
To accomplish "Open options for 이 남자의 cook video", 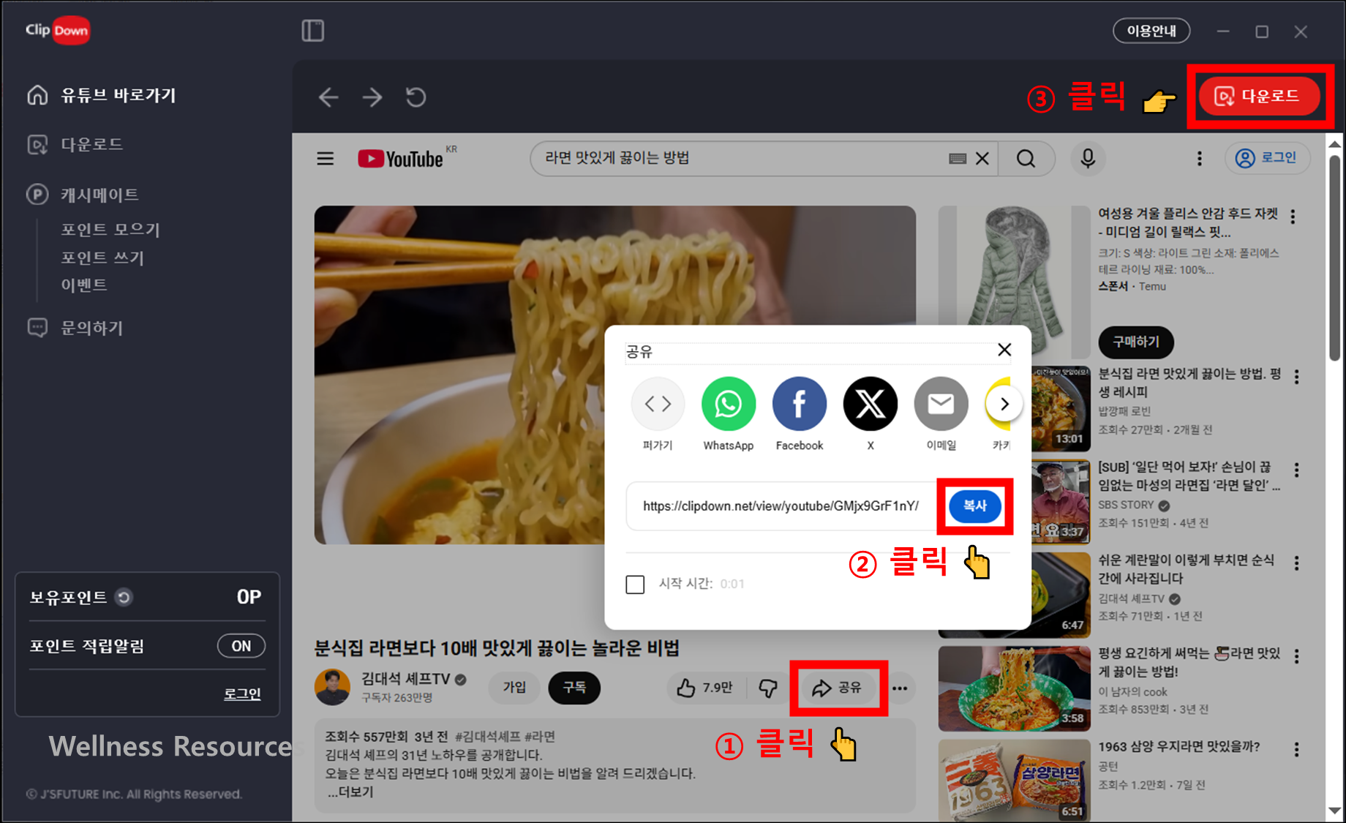I will (1296, 656).
